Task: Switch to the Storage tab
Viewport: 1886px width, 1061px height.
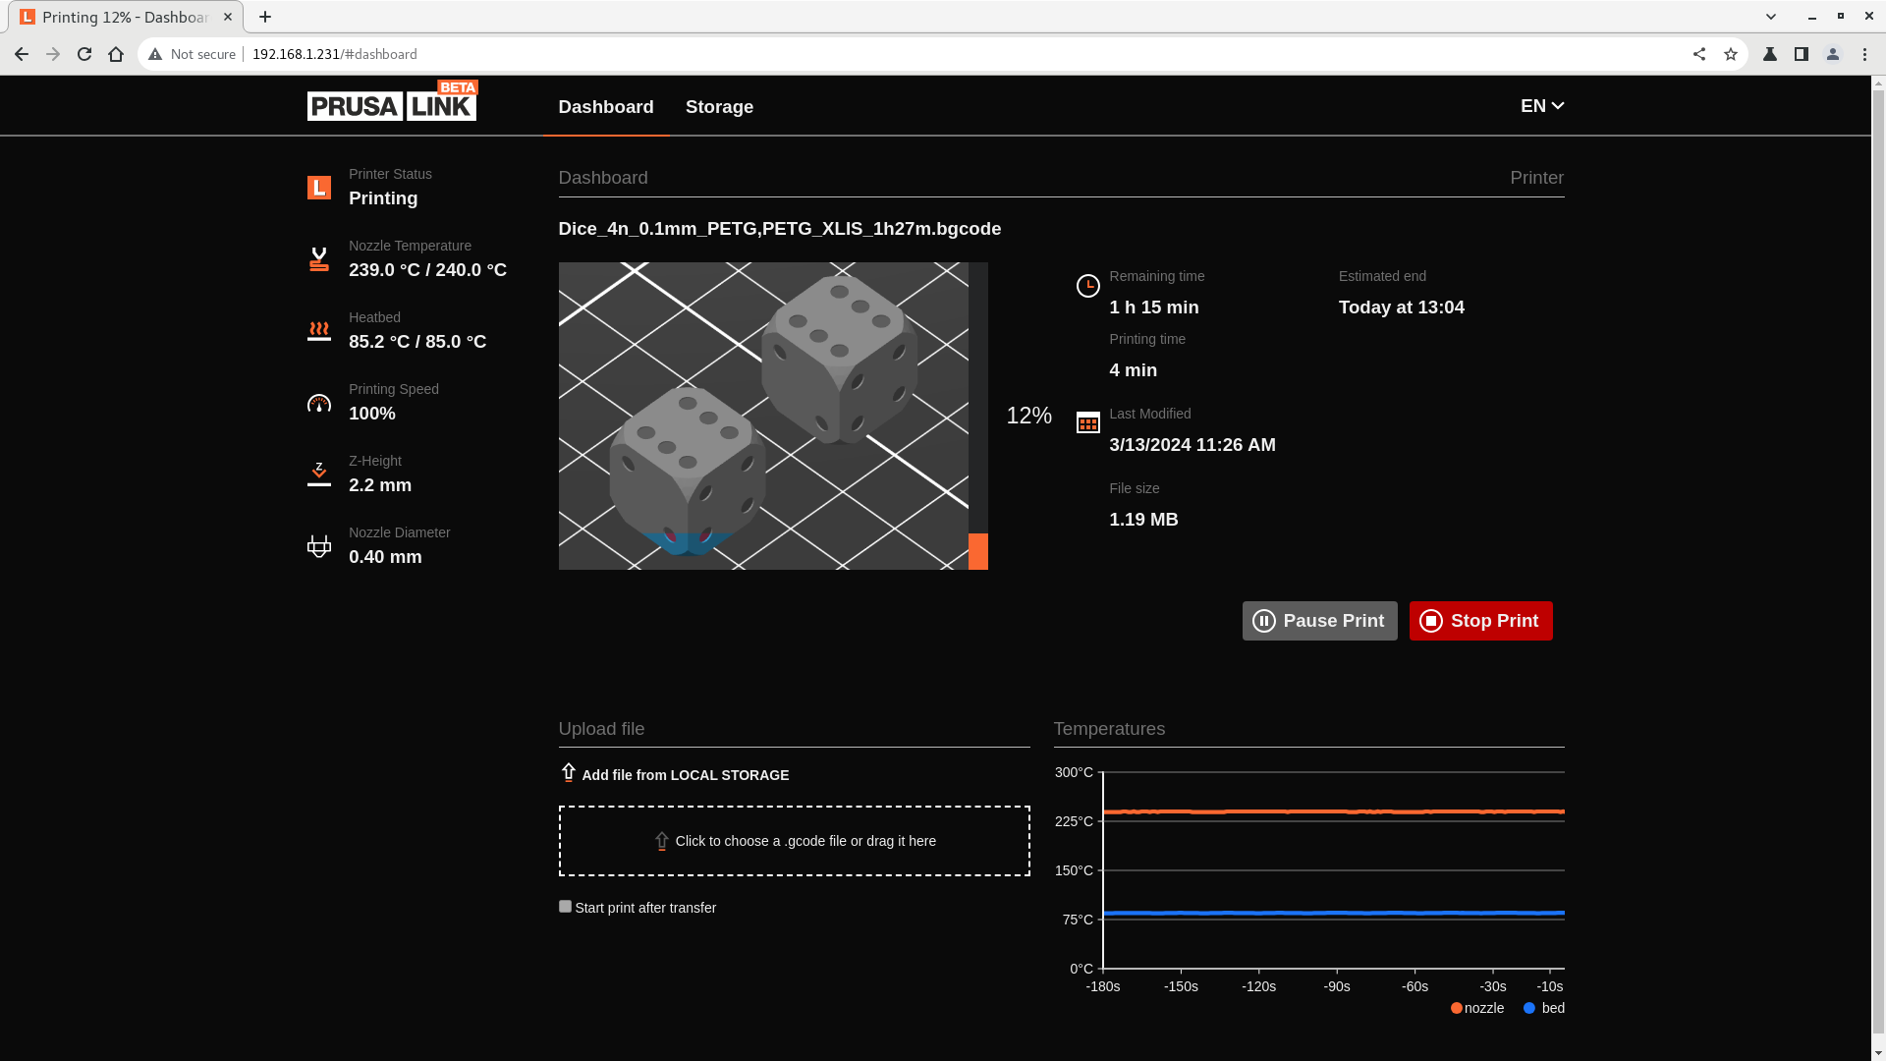Action: 719,107
